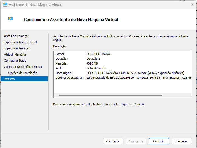Click the highlighted Resumo step
Viewport: 197px width, 148px height.
click(9, 79)
